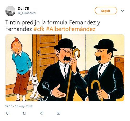This screenshot has width=130, height=121.
Task: Visit the @_Auraboreal handle
Action: pos(27,13)
